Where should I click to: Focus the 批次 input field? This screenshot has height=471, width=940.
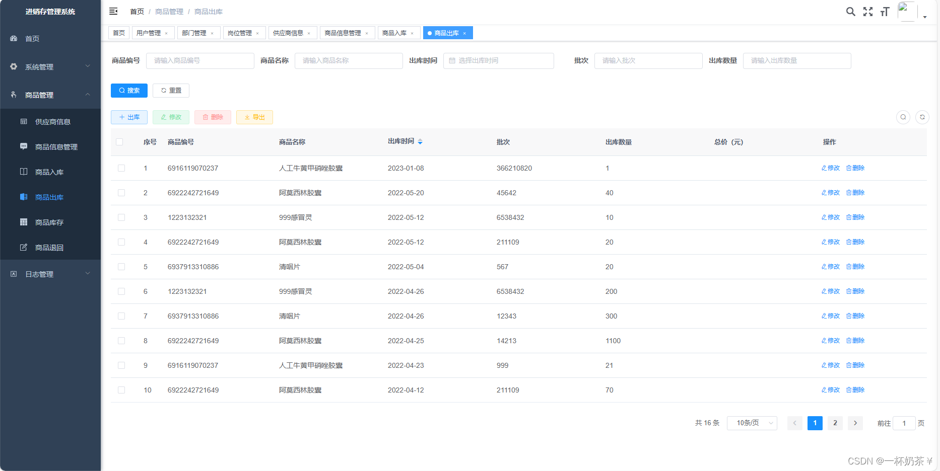pyautogui.click(x=648, y=61)
